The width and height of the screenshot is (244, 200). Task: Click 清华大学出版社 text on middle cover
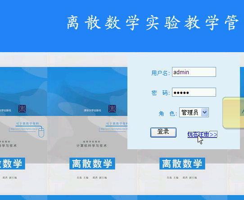pyautogui.click(x=92, y=110)
